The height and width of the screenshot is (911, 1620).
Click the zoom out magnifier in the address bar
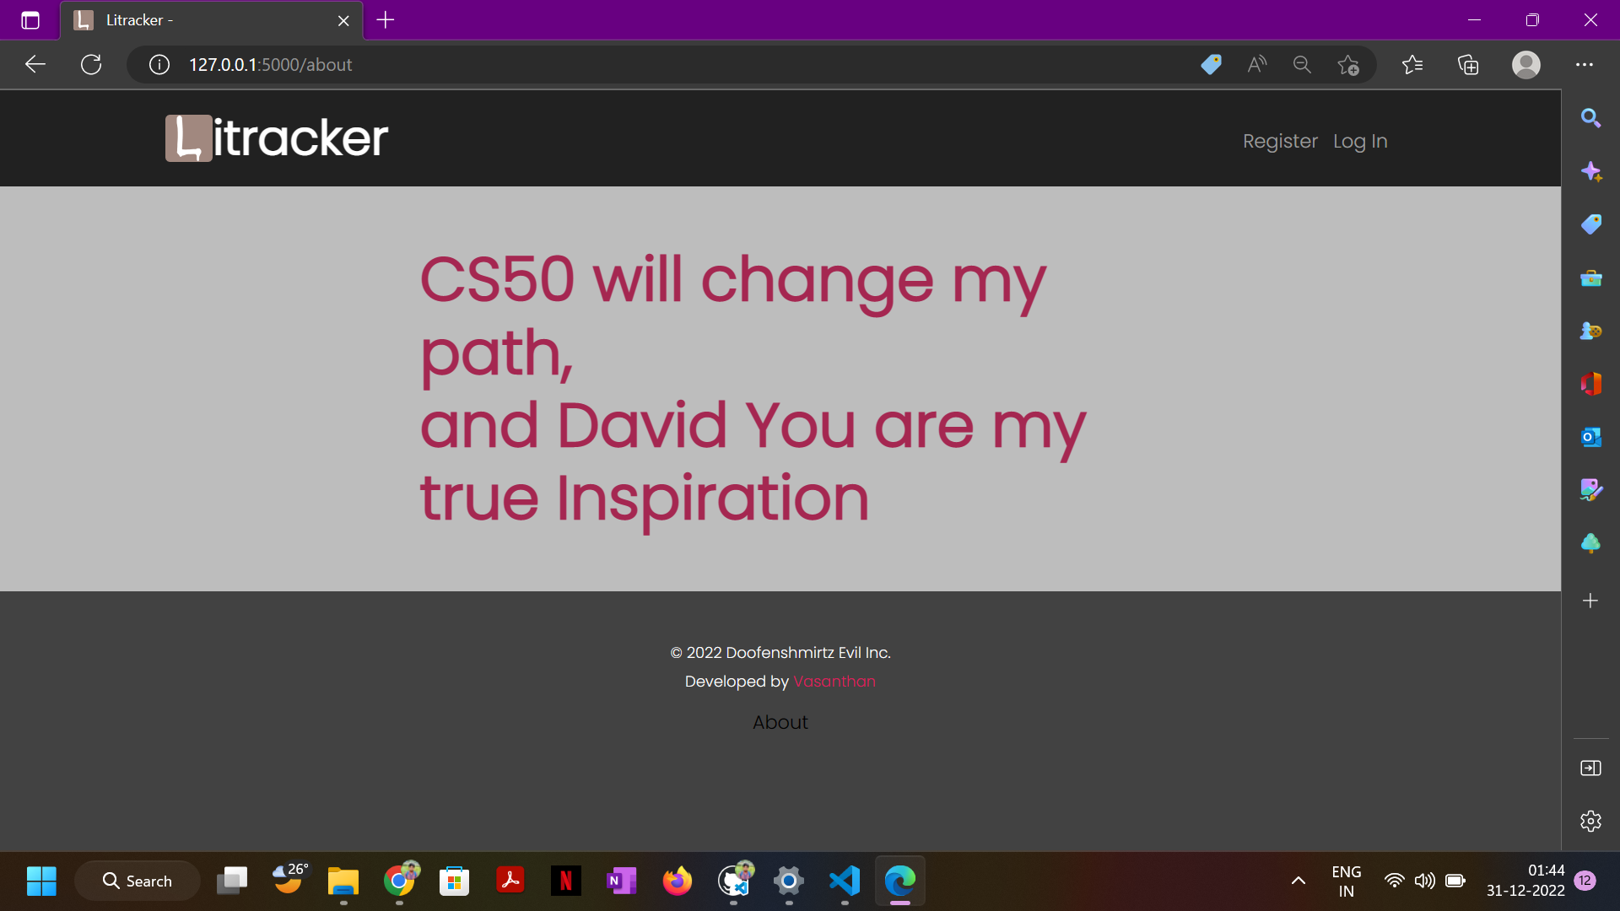coord(1302,64)
